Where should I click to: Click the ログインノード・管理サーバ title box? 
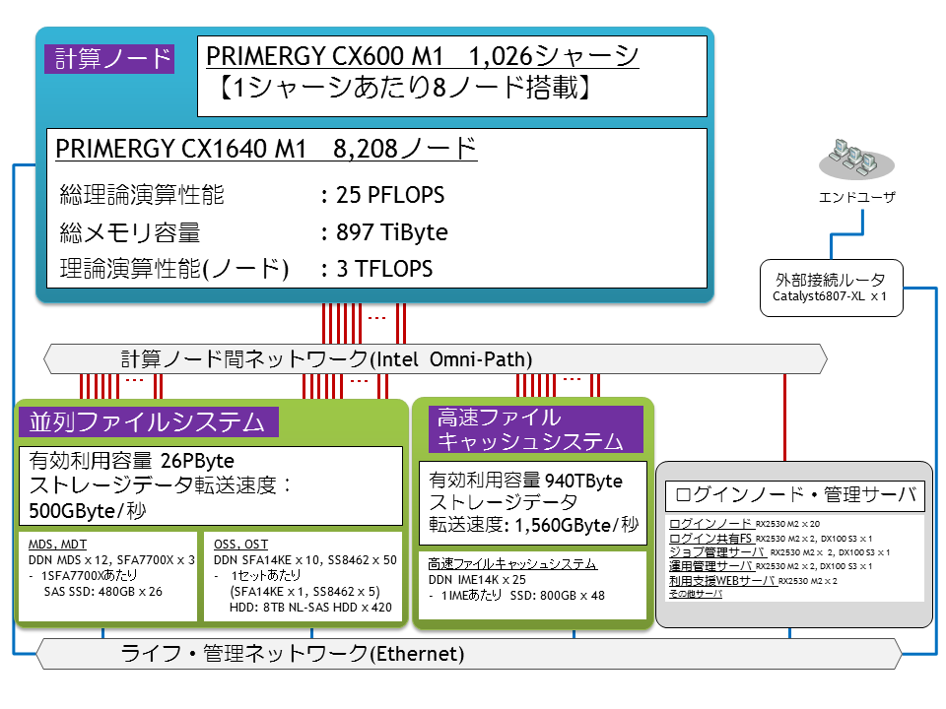click(794, 495)
